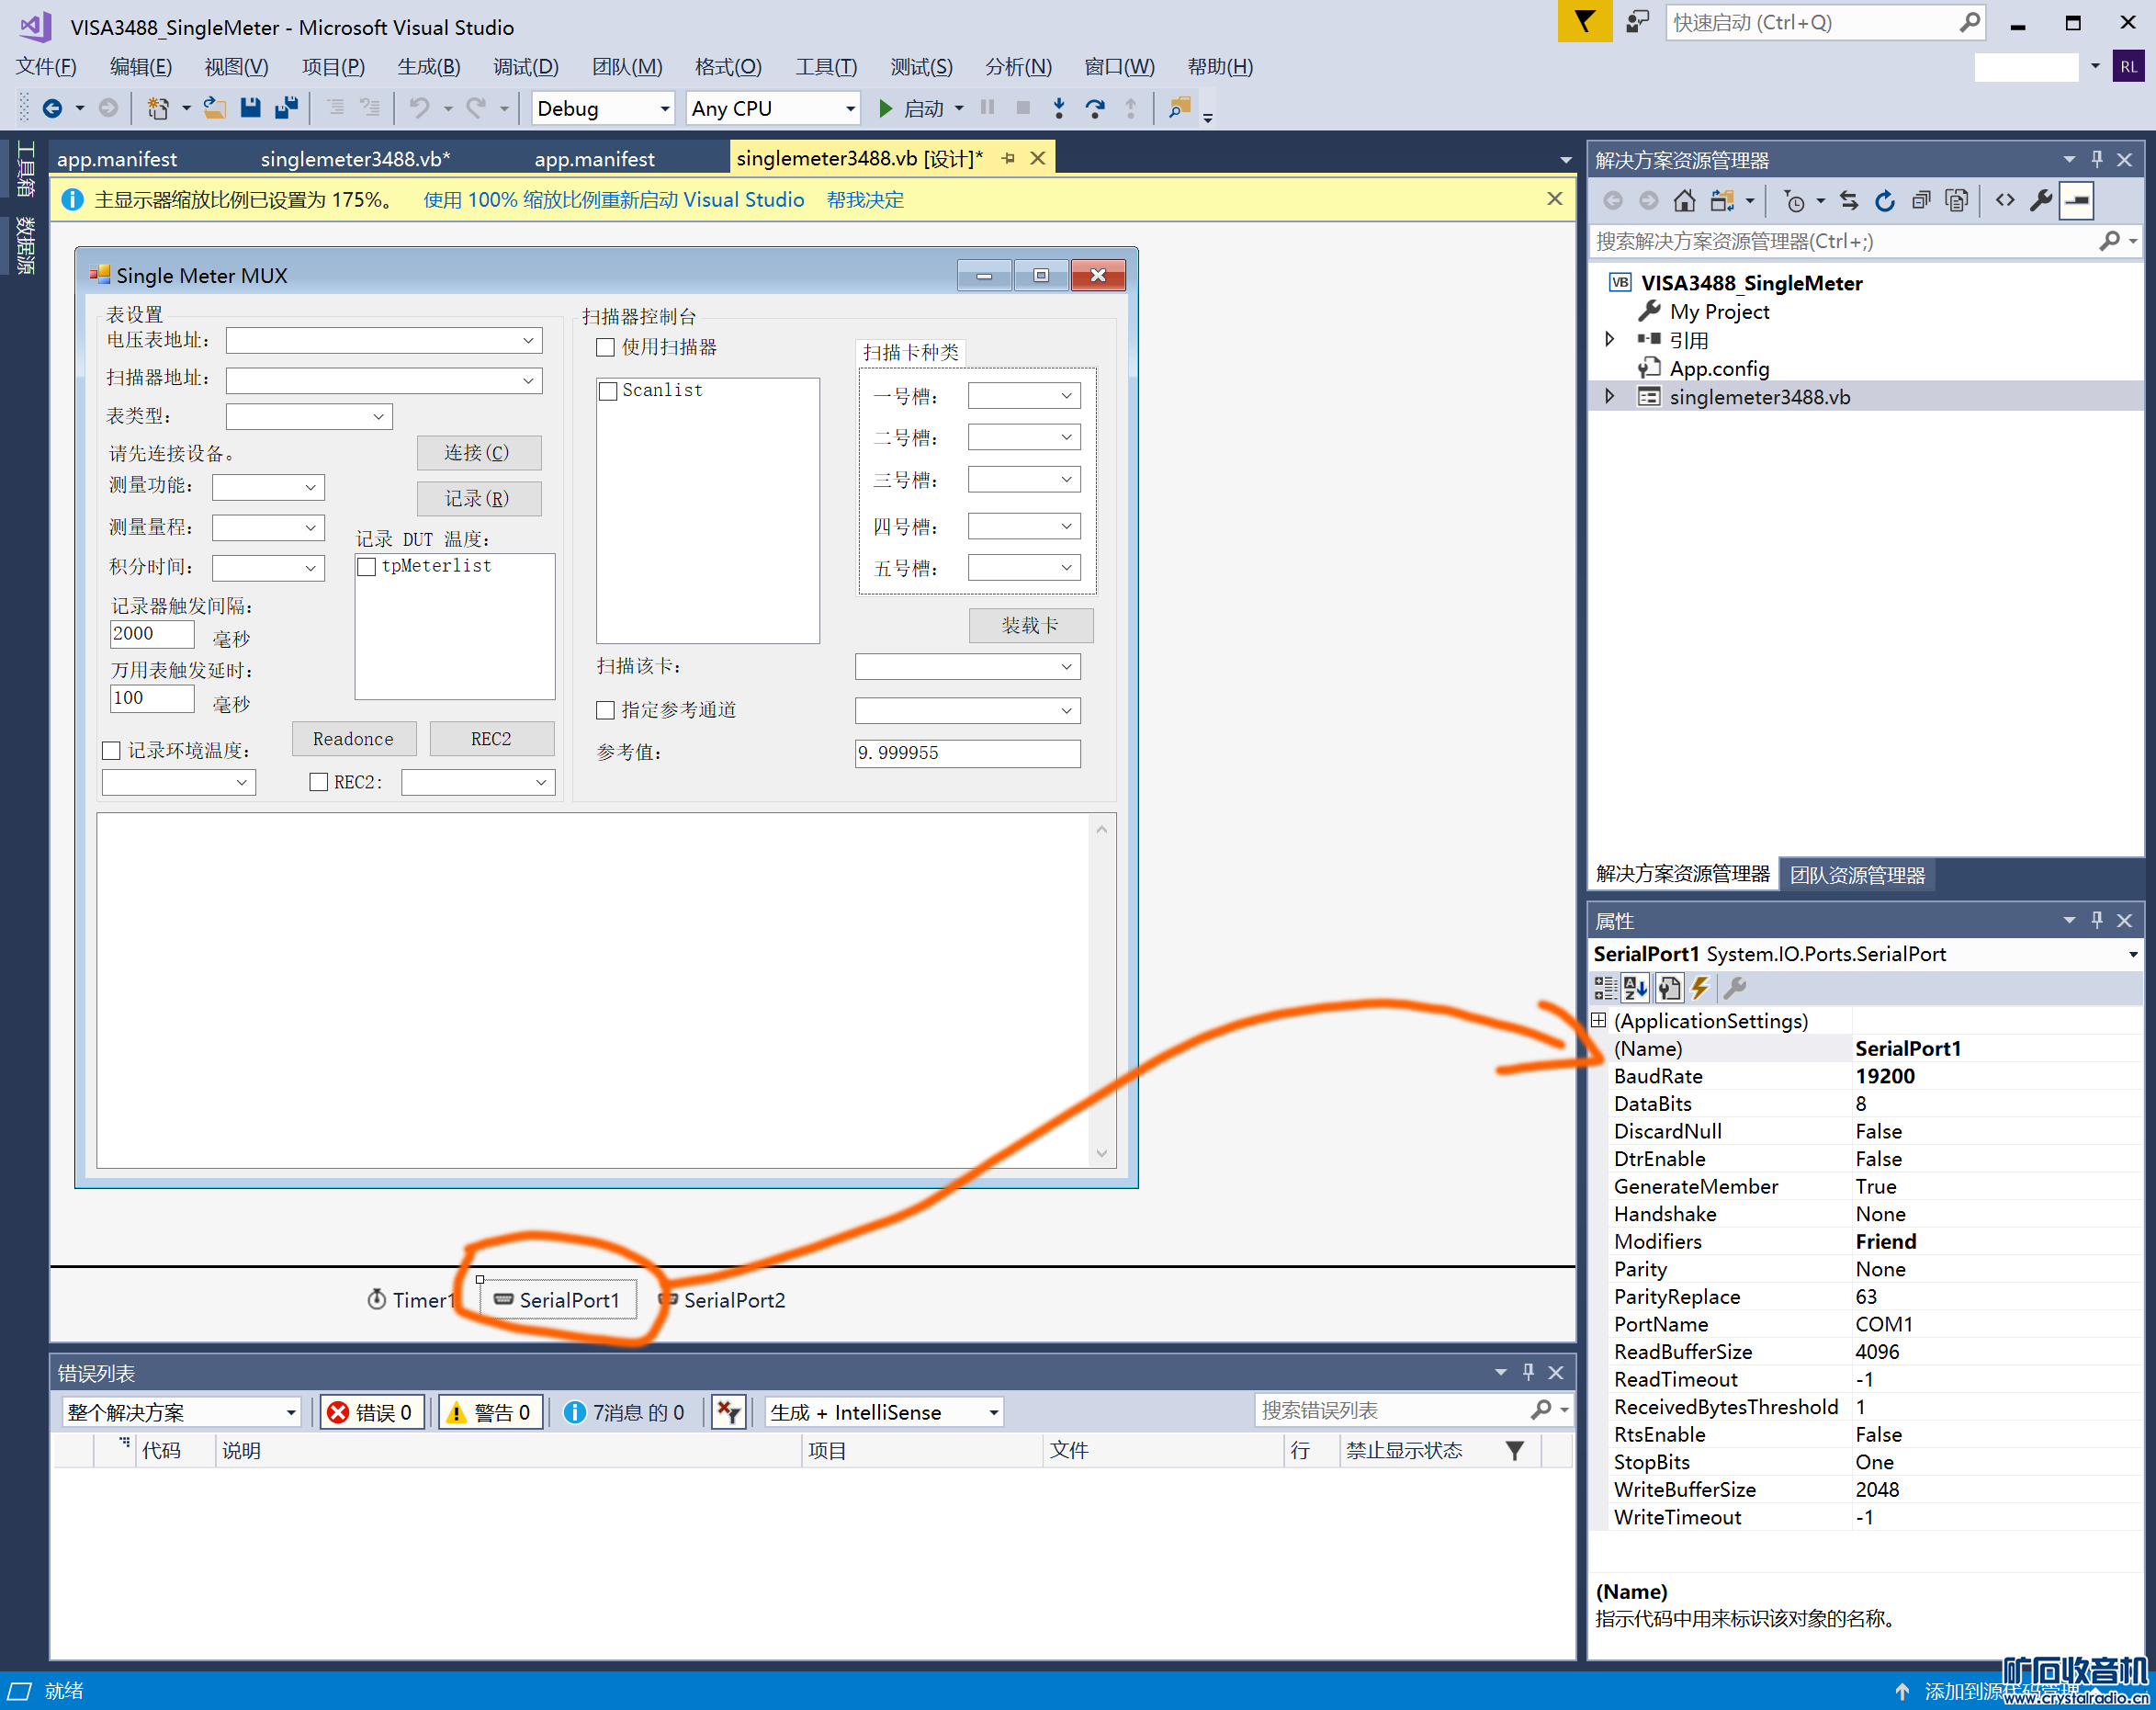Enable the 记录环境温度 checkbox
The height and width of the screenshot is (1710, 2156).
coord(112,751)
